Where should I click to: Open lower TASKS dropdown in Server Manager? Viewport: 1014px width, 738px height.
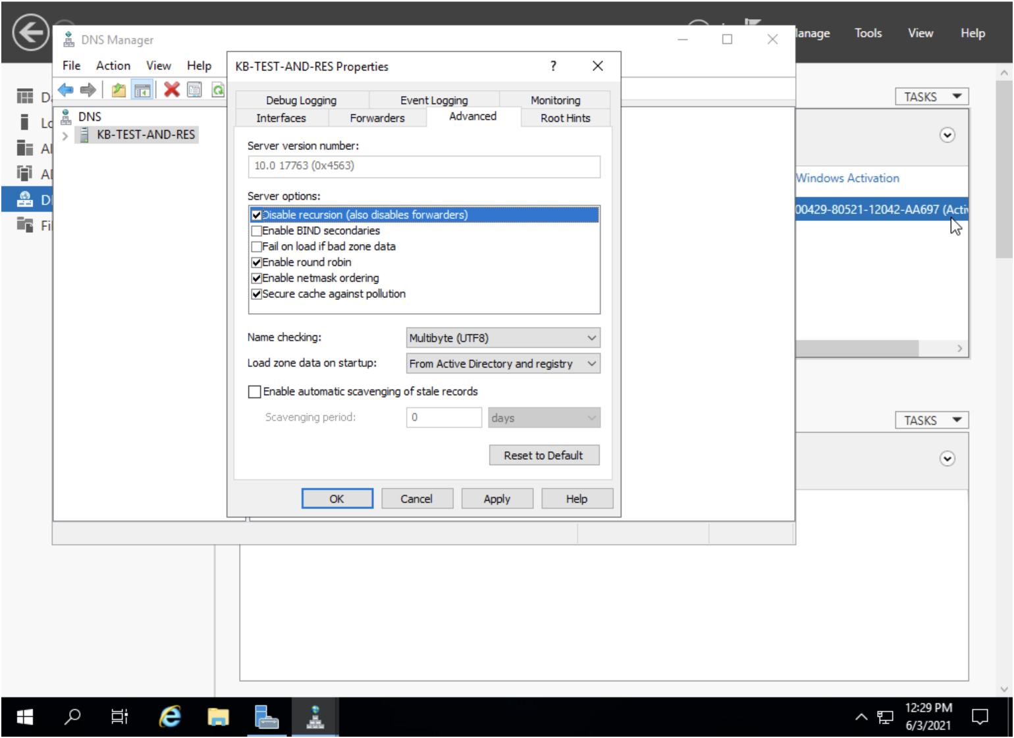932,420
